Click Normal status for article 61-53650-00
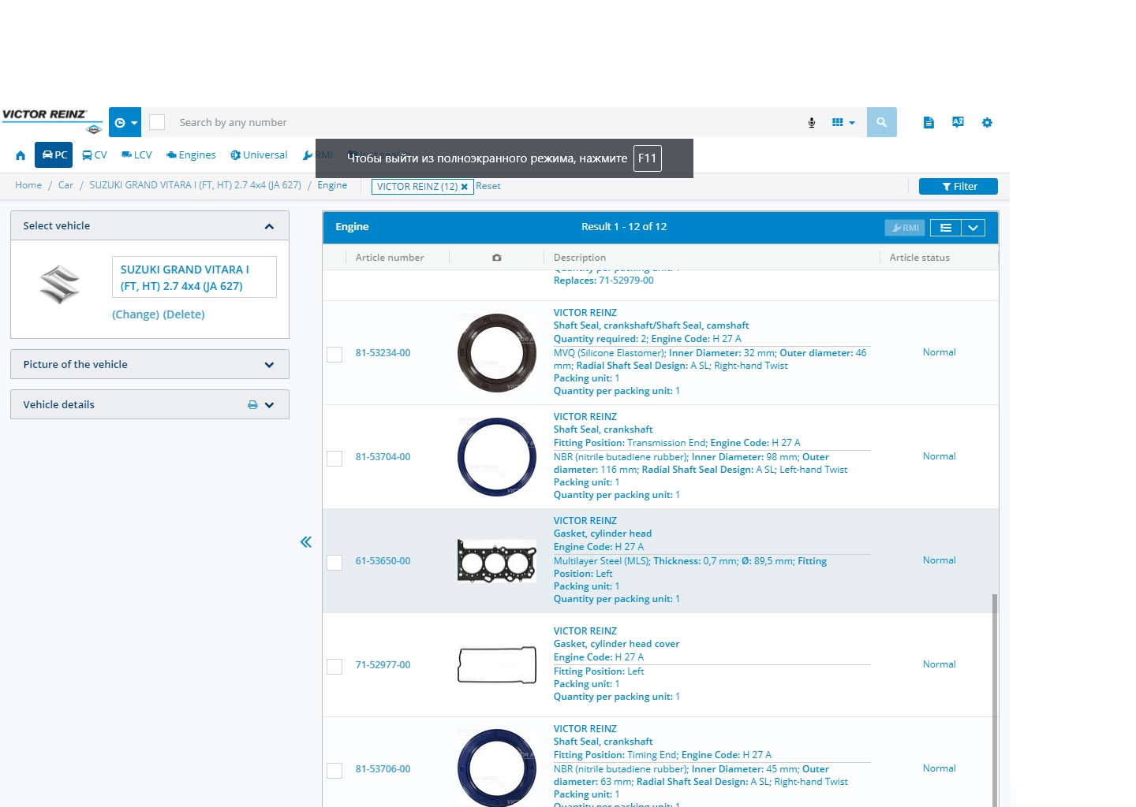1136x807 pixels. pos(939,560)
